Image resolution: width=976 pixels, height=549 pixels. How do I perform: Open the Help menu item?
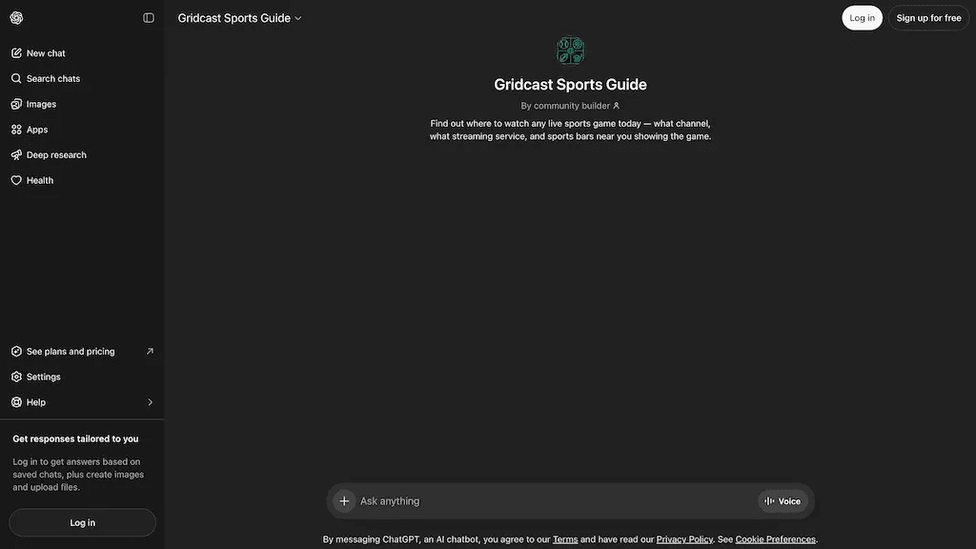[82, 403]
